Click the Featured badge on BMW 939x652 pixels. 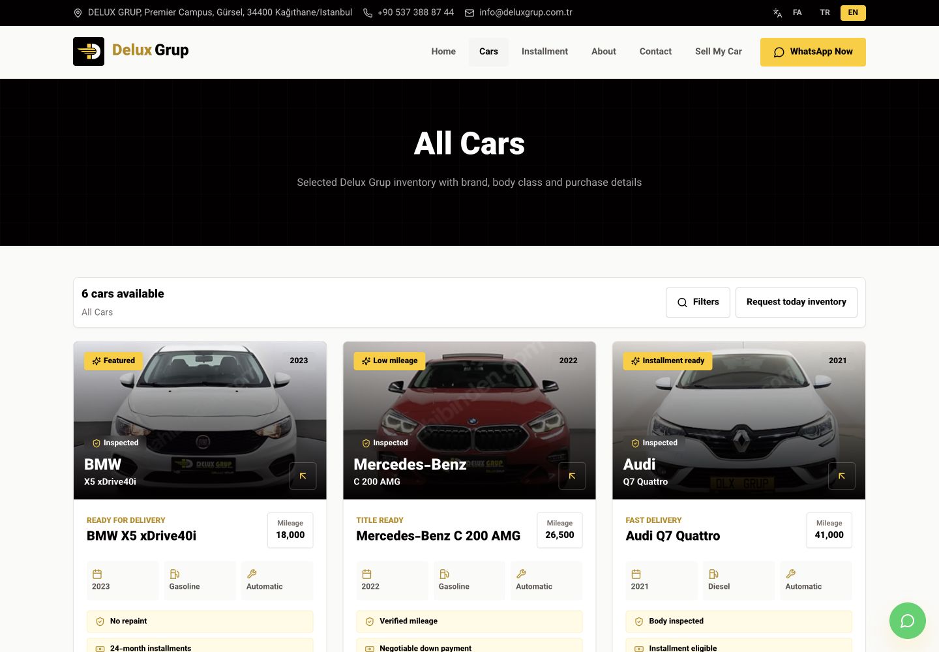pyautogui.click(x=113, y=361)
